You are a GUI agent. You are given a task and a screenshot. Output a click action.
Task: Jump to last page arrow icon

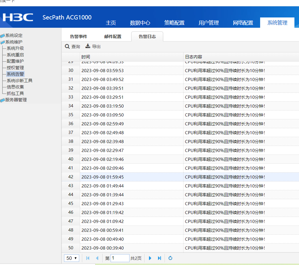tap(160, 258)
